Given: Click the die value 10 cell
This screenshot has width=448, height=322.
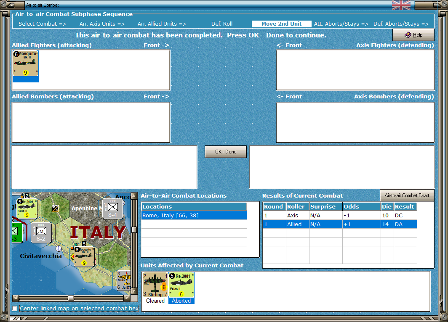Looking at the screenshot, I should tap(387, 215).
